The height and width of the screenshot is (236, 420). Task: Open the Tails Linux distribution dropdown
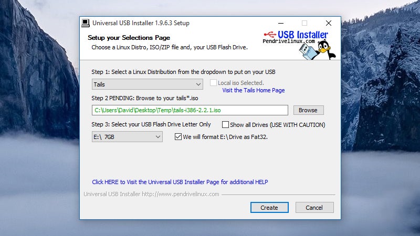click(x=148, y=84)
